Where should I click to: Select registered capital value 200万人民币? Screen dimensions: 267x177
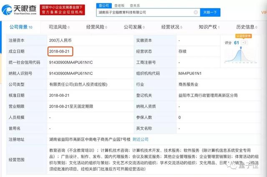click(x=60, y=40)
